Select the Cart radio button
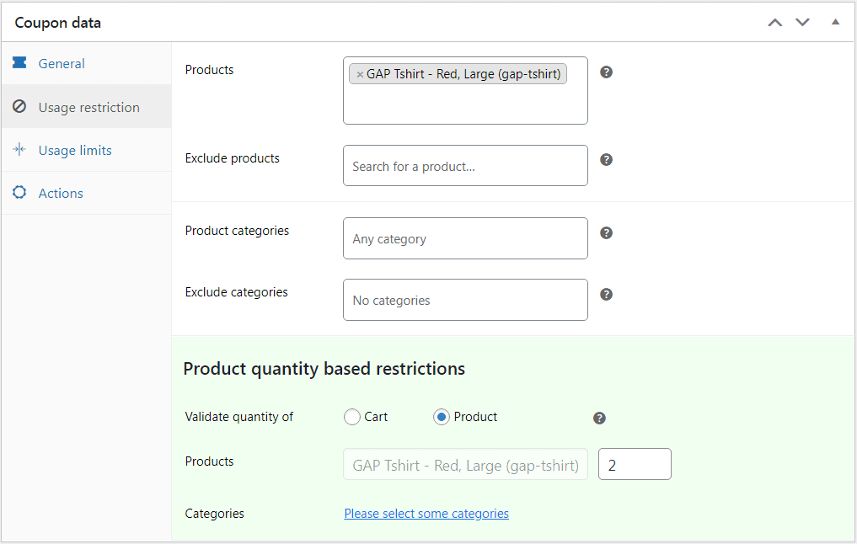This screenshot has width=857, height=544. click(352, 417)
